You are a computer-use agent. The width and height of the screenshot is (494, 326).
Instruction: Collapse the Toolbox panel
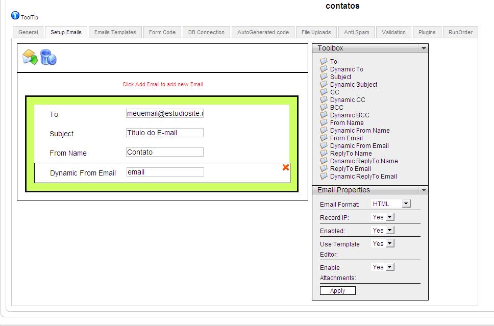tap(423, 47)
